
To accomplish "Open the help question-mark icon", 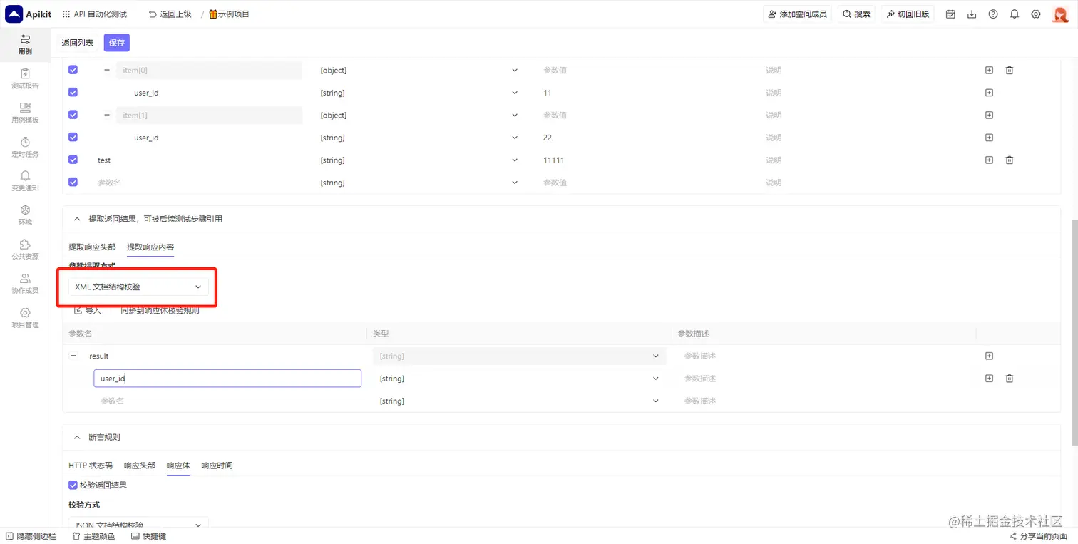I will (x=993, y=14).
